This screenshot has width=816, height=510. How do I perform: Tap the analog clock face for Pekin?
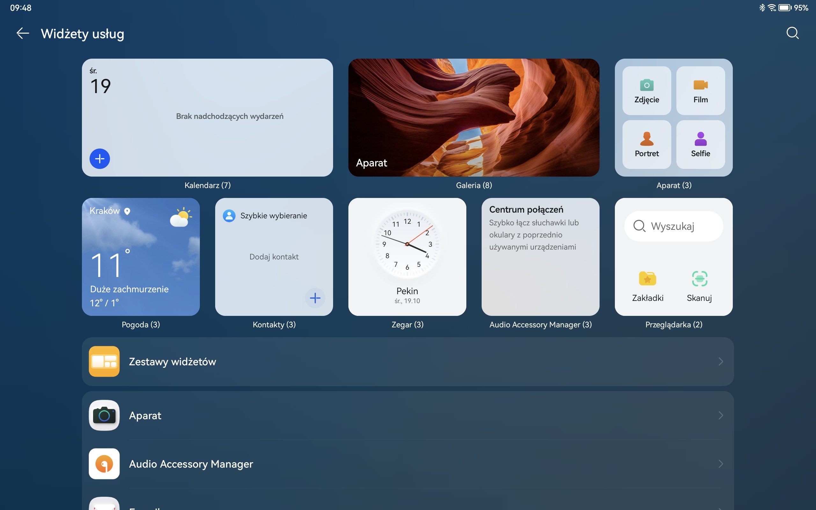click(x=407, y=244)
